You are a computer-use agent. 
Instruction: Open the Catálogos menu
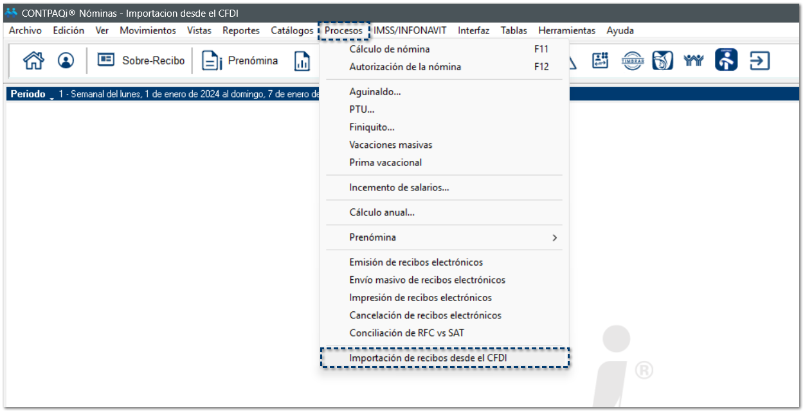pos(292,30)
